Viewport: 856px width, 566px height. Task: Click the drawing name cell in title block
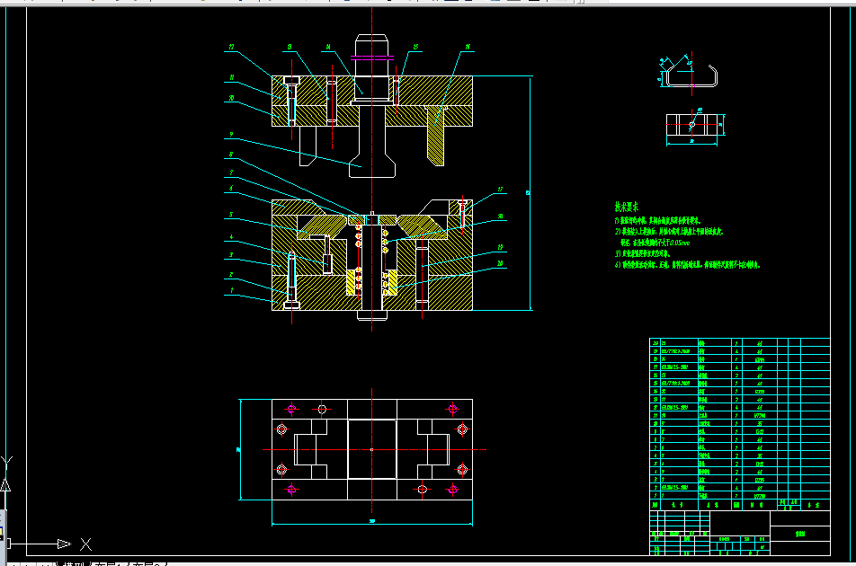[x=799, y=534]
